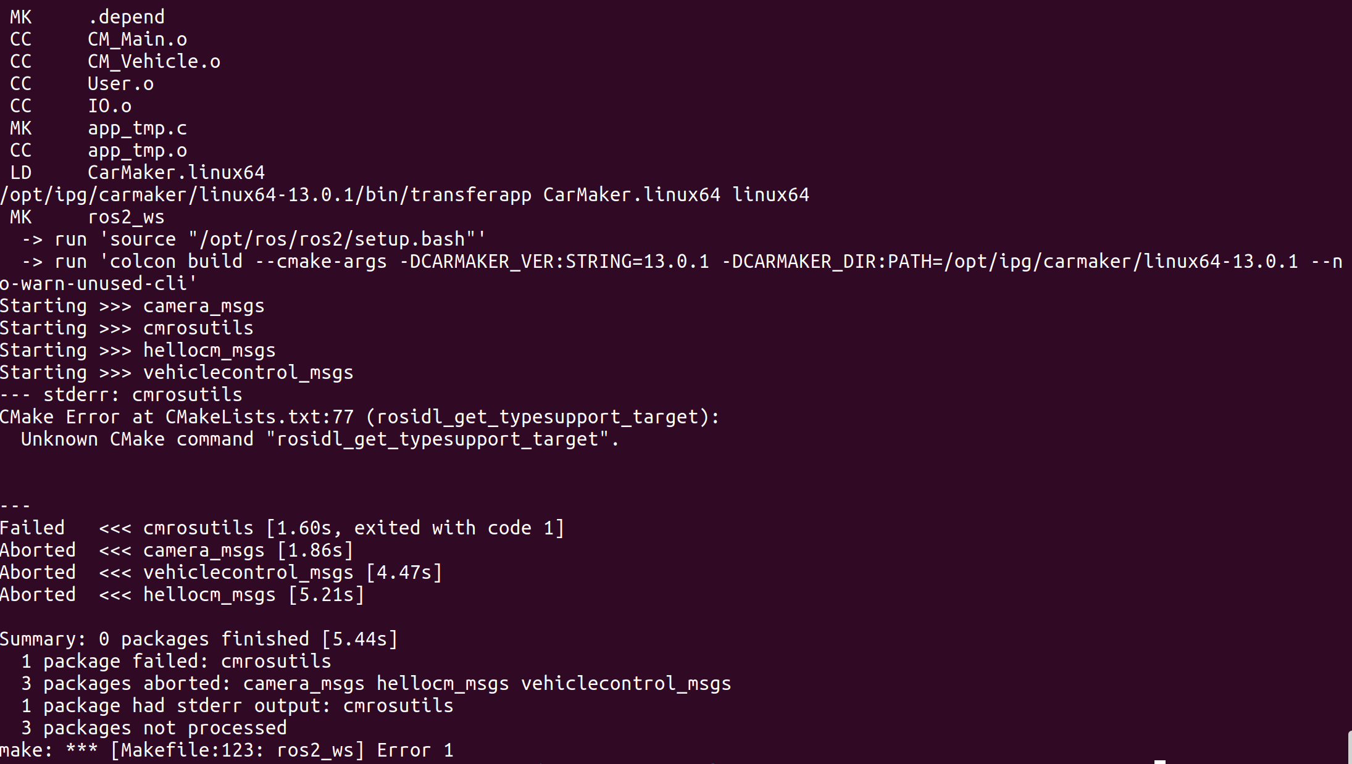Click the terminal scrollbar thumb at bottom right

(x=1349, y=747)
